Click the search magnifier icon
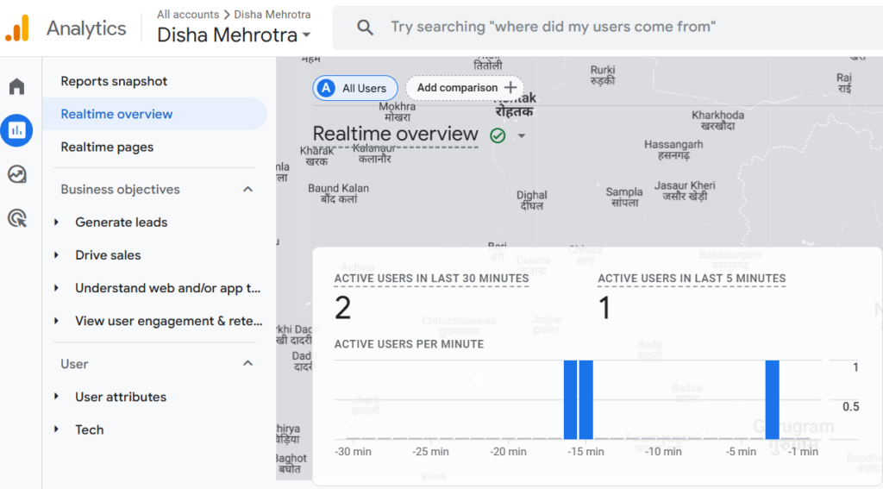Screen dimensions: 883x489 point(365,28)
